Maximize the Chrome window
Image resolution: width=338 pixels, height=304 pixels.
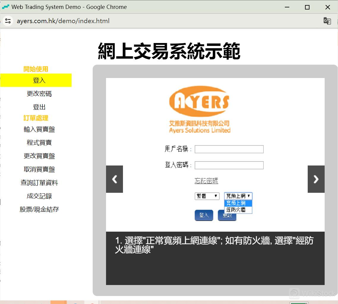(307, 7)
